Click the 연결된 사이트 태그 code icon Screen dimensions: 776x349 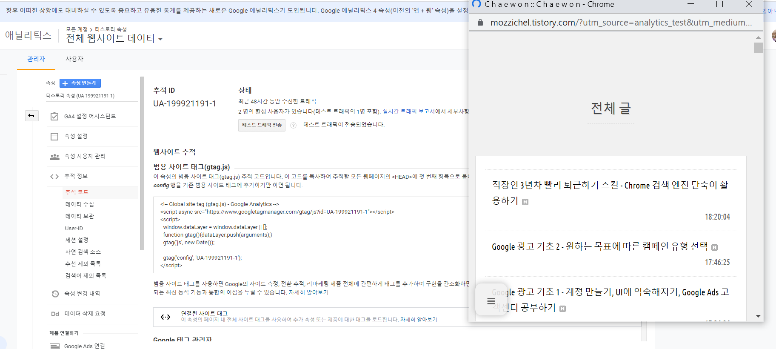point(165,317)
